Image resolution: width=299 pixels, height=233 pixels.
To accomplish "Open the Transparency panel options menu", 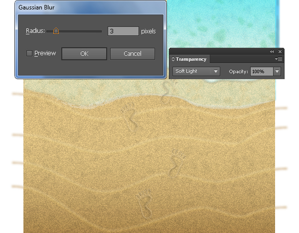I will click(279, 59).
